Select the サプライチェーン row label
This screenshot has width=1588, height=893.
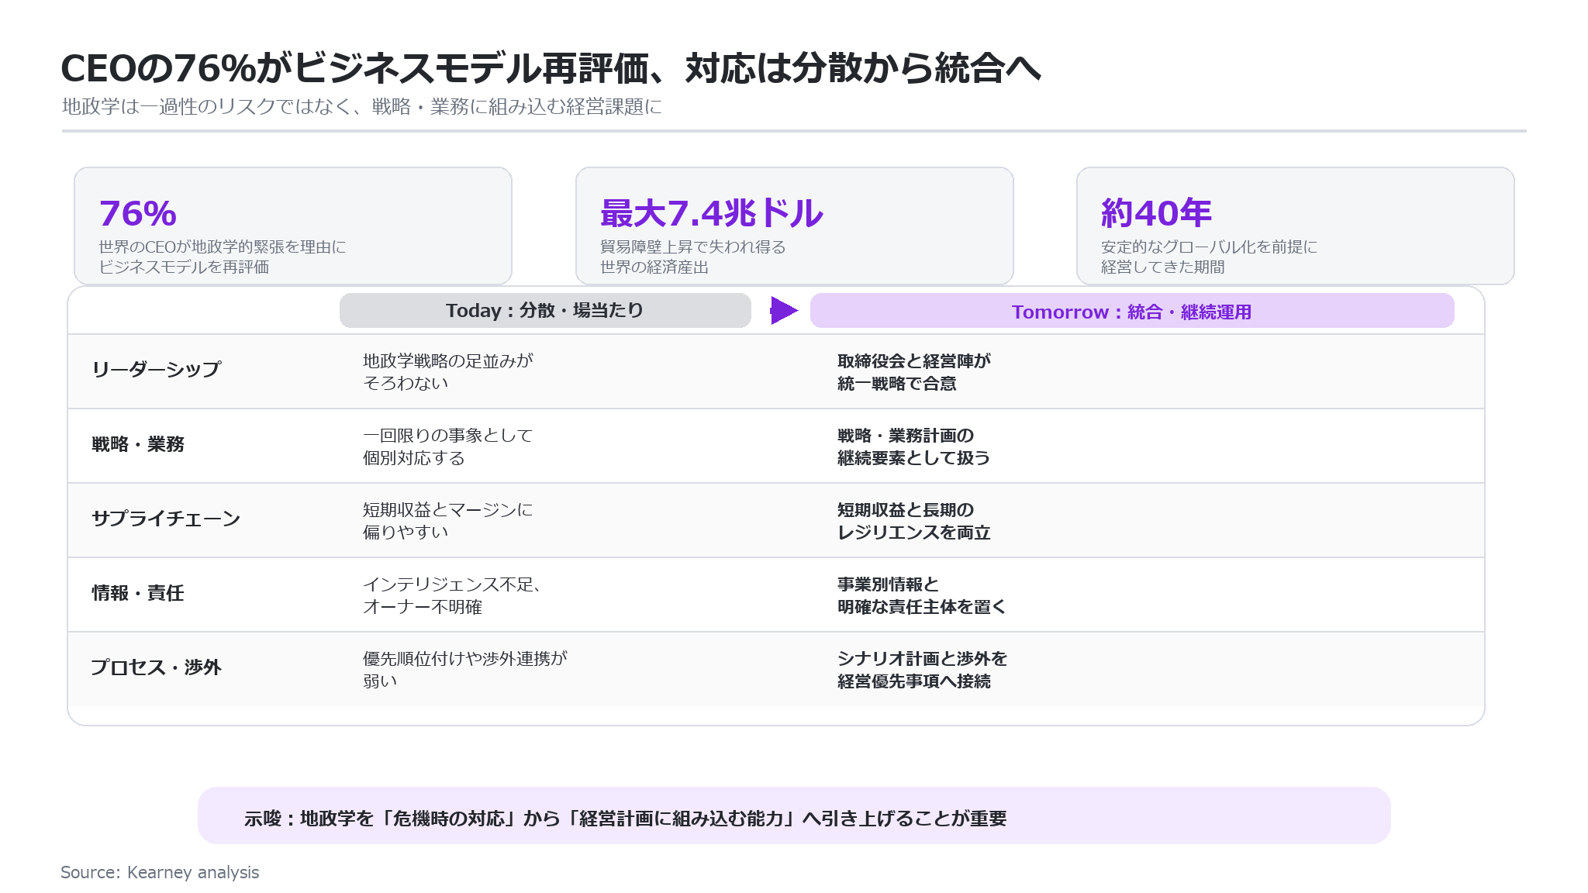166,519
